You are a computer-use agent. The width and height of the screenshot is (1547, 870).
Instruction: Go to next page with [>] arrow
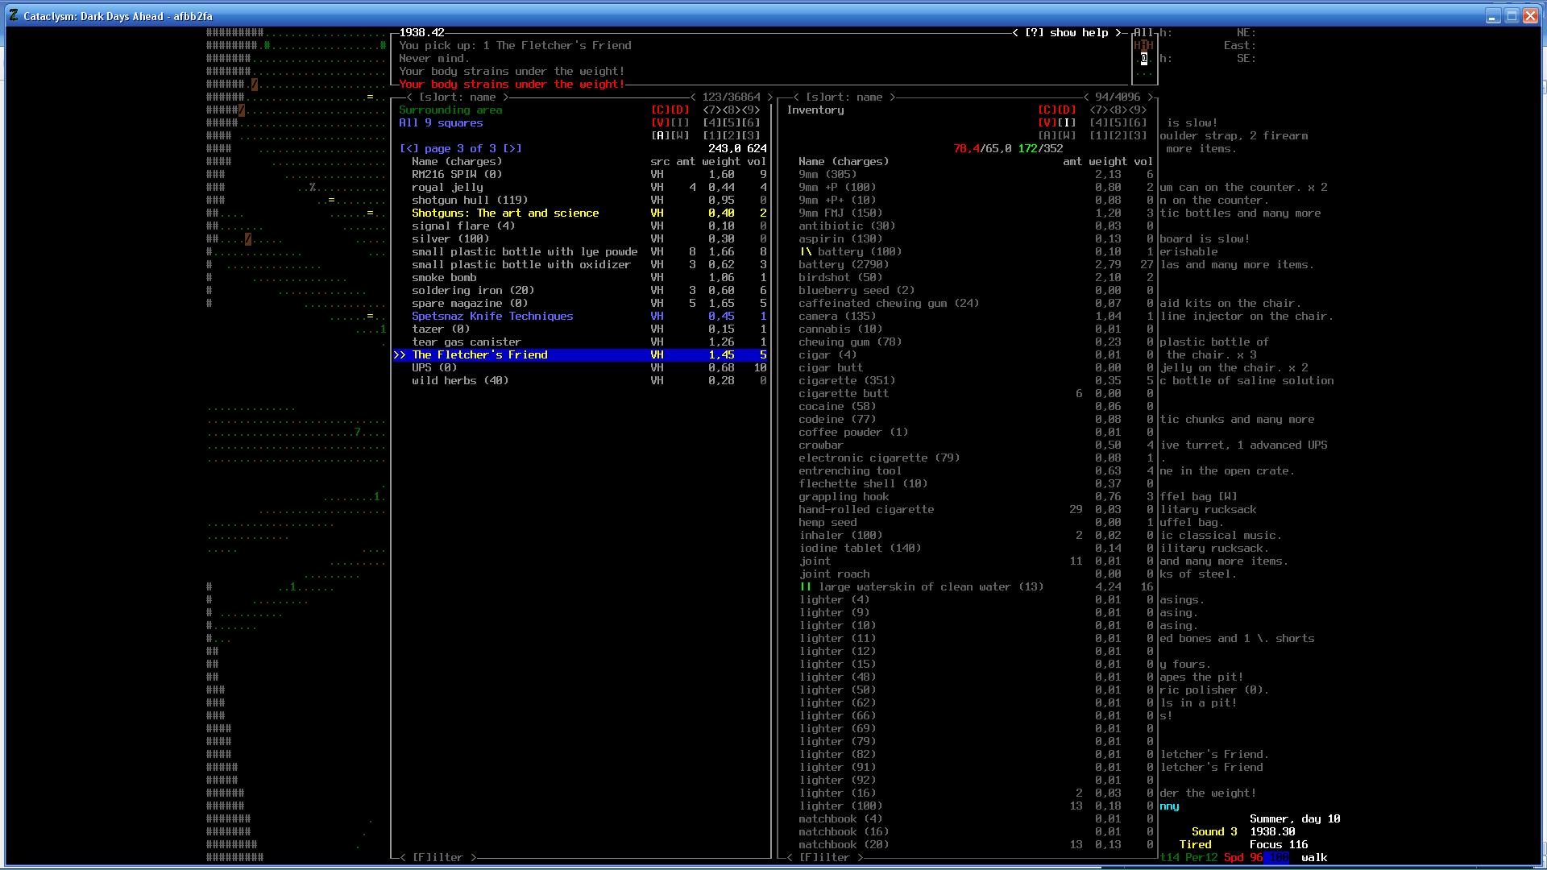(x=512, y=149)
